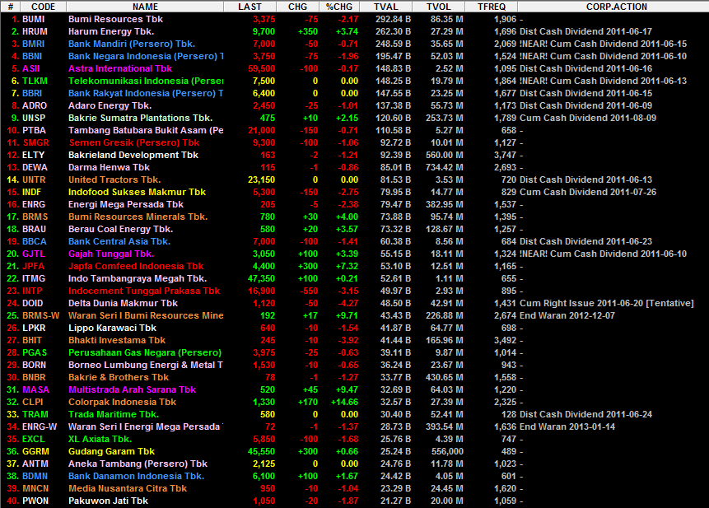
Task: Sort by the NAME column header
Action: coord(145,7)
